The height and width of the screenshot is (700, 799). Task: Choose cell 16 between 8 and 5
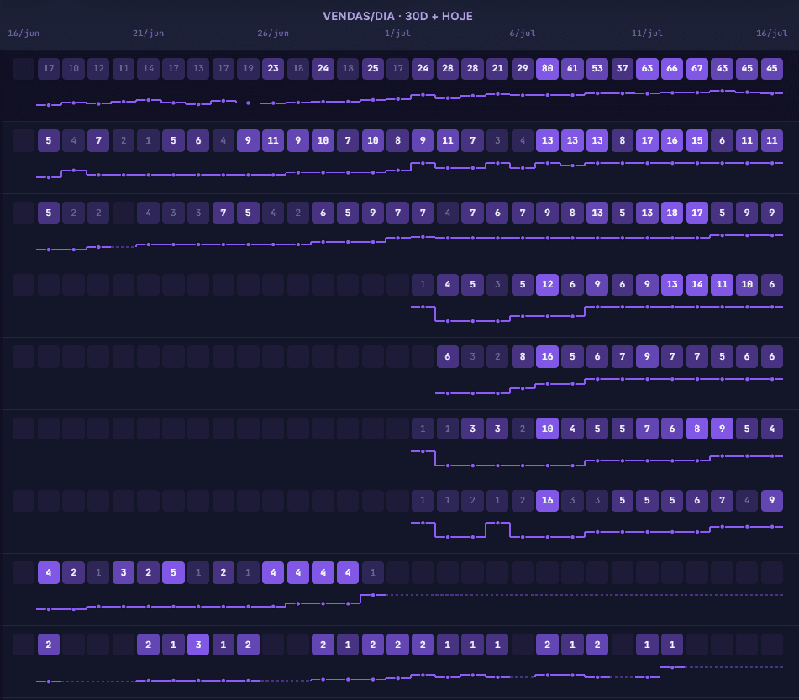547,356
